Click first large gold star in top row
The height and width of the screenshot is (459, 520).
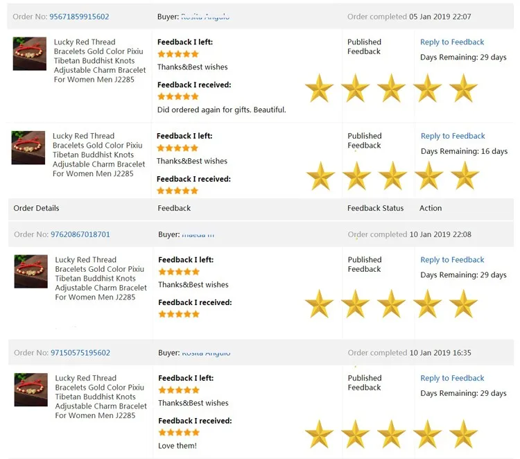320,89
